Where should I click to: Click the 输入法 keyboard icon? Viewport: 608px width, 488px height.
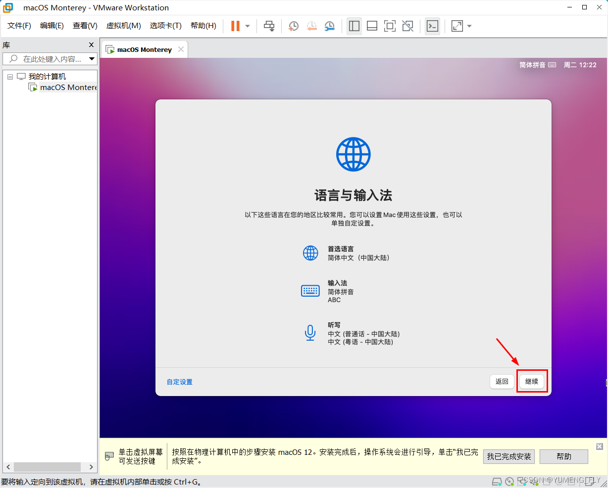click(x=310, y=291)
